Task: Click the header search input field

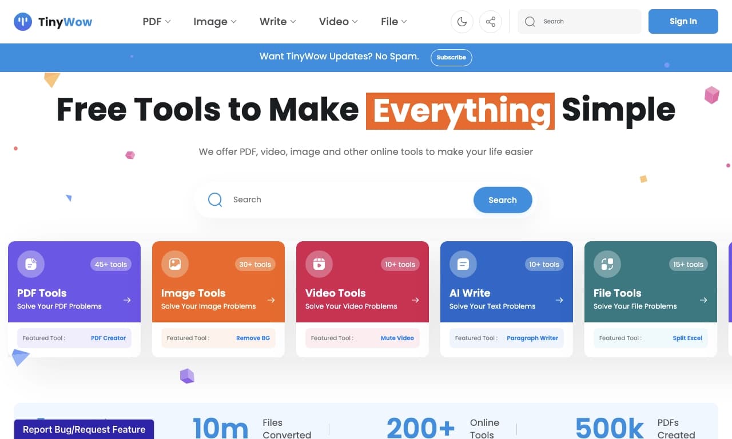Action: coord(579,22)
